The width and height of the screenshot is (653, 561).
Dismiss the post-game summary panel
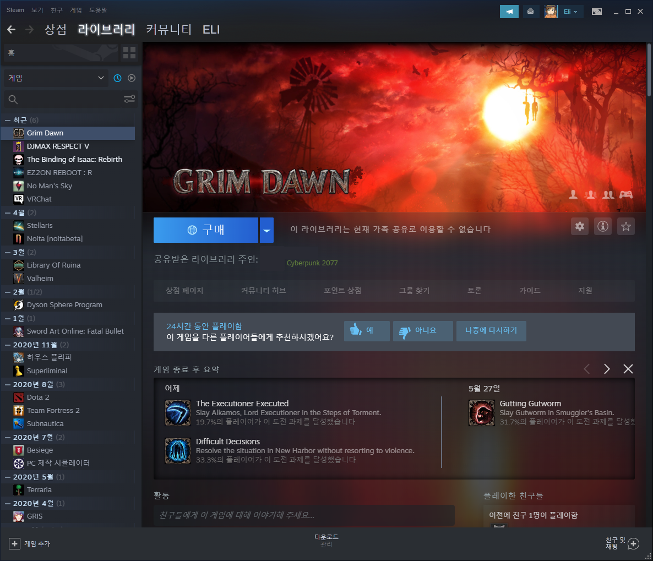[628, 369]
